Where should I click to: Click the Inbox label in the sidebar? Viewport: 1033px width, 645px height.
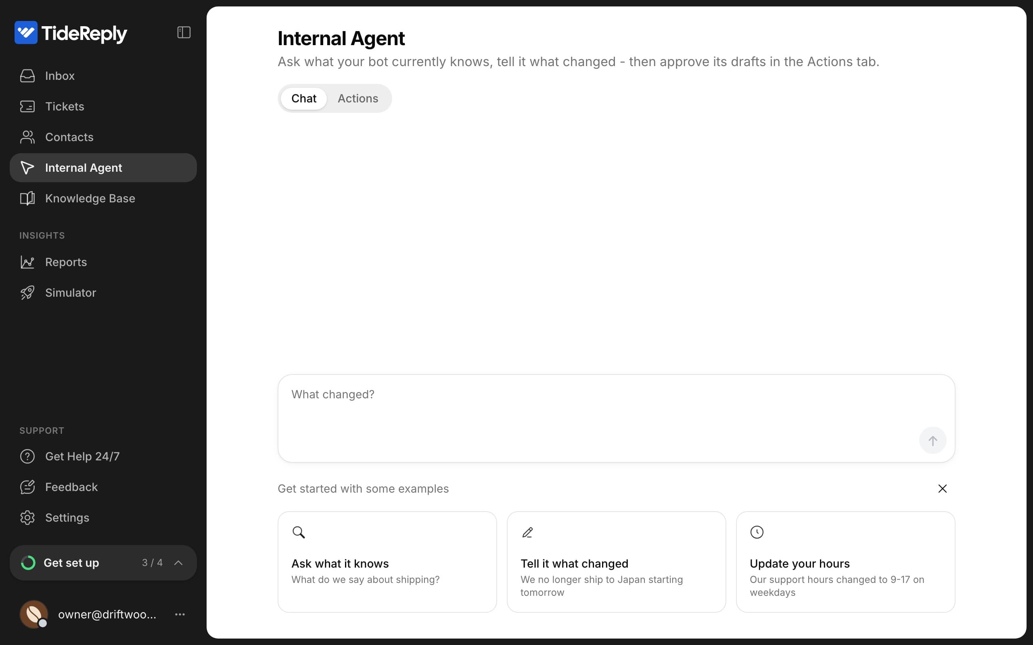[x=60, y=76]
